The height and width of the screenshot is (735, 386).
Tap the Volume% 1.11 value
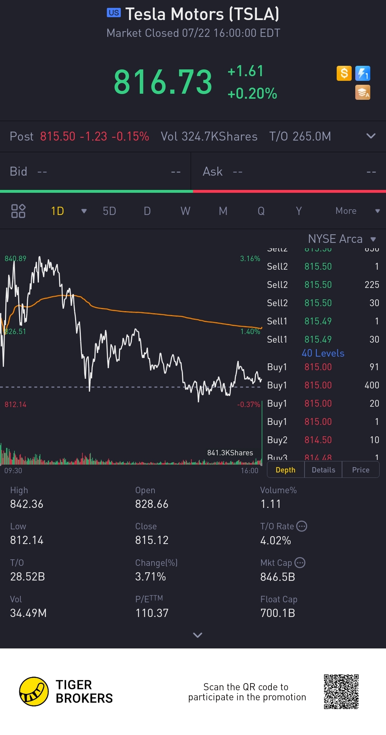point(271,504)
